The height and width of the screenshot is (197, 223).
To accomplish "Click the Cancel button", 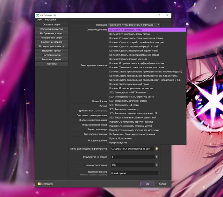I will click(162, 184).
